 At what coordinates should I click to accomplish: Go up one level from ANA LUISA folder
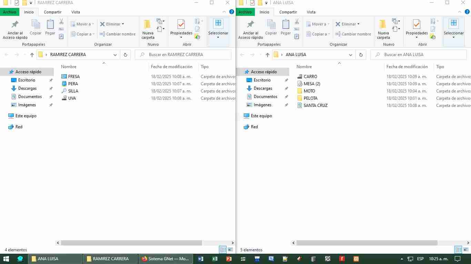(x=268, y=55)
